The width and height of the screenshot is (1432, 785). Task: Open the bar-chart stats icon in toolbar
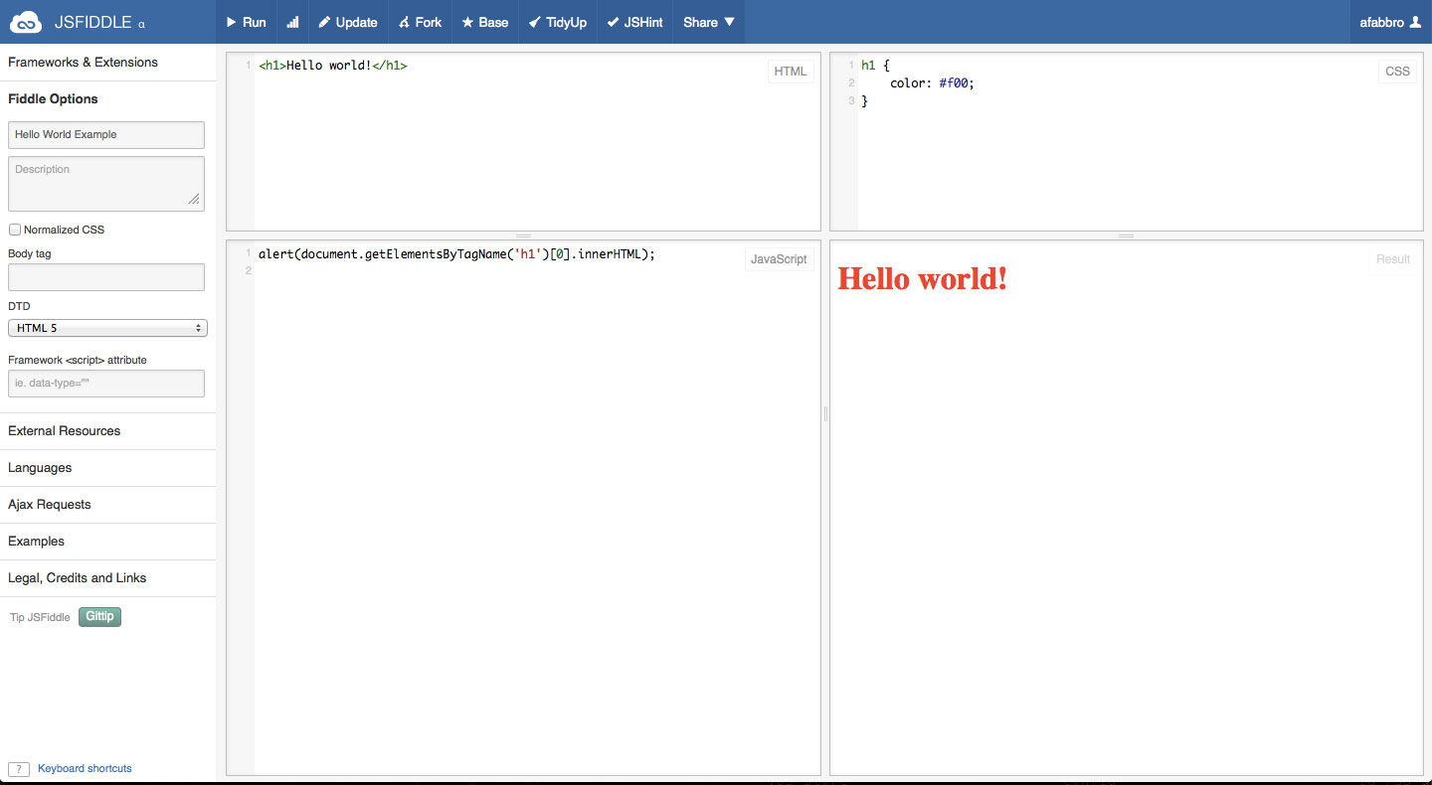(292, 22)
